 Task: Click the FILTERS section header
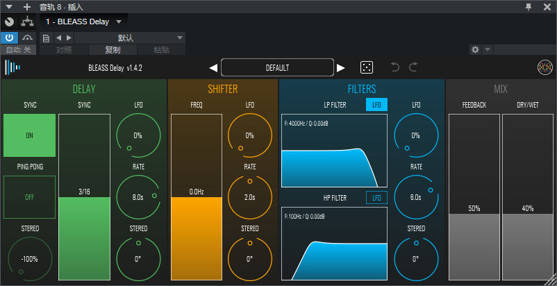pos(362,89)
